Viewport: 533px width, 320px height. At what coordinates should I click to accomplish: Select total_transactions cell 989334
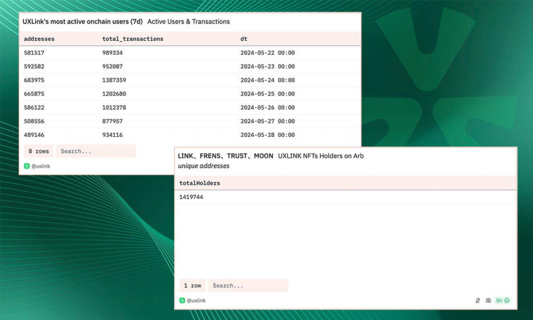112,52
